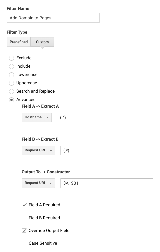This screenshot has height=252, width=160.
Task: Switch to the Predefined filter tab
Action: tap(19, 42)
